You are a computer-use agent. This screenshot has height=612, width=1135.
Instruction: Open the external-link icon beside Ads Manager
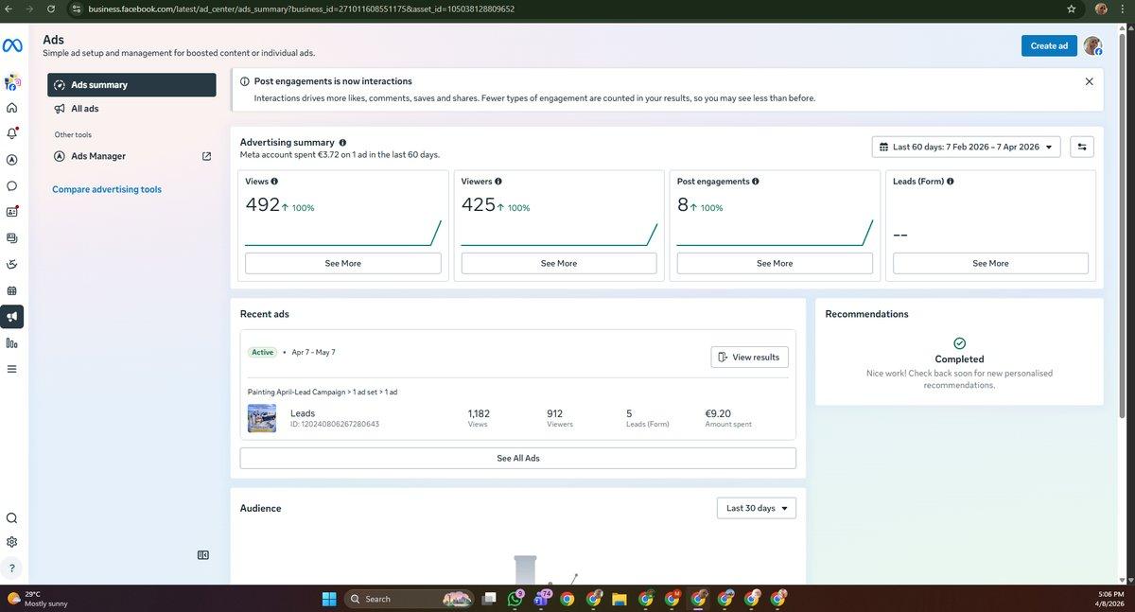click(206, 156)
